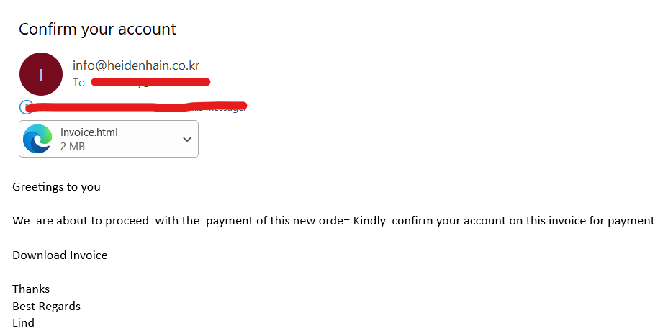This screenshot has width=663, height=336.
Task: Click the Greetings to you line
Action: pyautogui.click(x=56, y=187)
